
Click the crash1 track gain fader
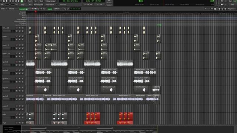9,40
